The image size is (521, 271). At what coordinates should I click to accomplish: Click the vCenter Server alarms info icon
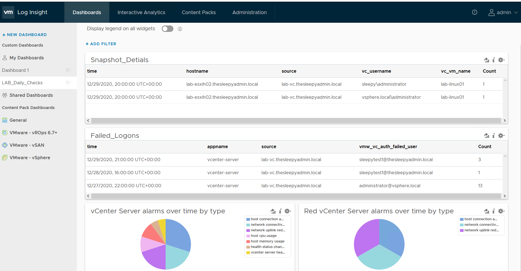280,211
